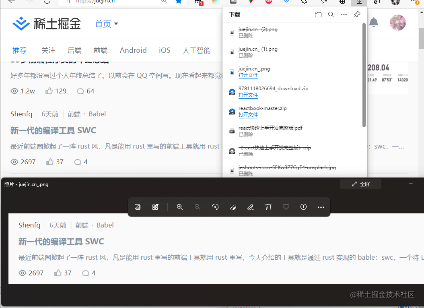424x308 pixels.
Task: Search downloads using magnifier icon
Action: coord(331,14)
